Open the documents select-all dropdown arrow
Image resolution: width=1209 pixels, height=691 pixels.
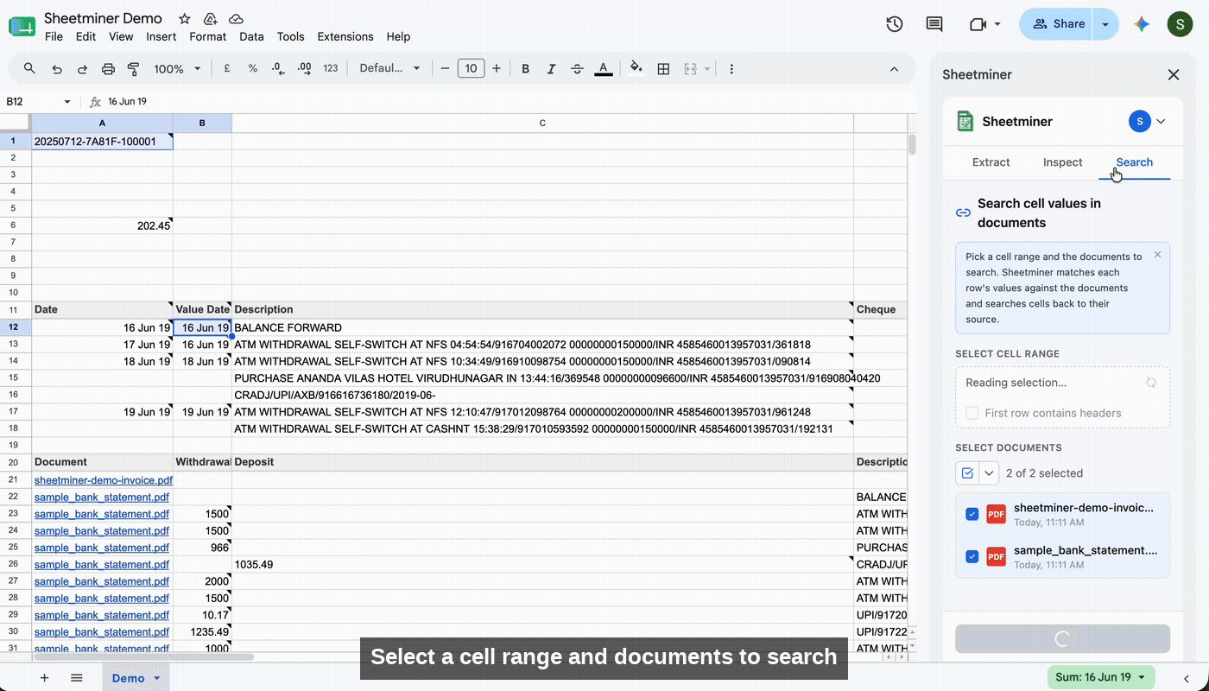(989, 473)
